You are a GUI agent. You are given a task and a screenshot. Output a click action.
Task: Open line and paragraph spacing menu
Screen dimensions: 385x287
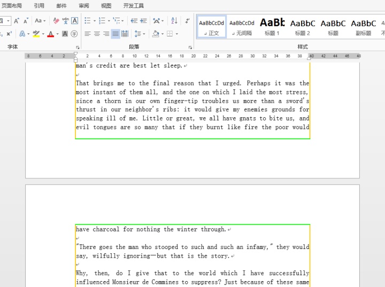point(140,34)
